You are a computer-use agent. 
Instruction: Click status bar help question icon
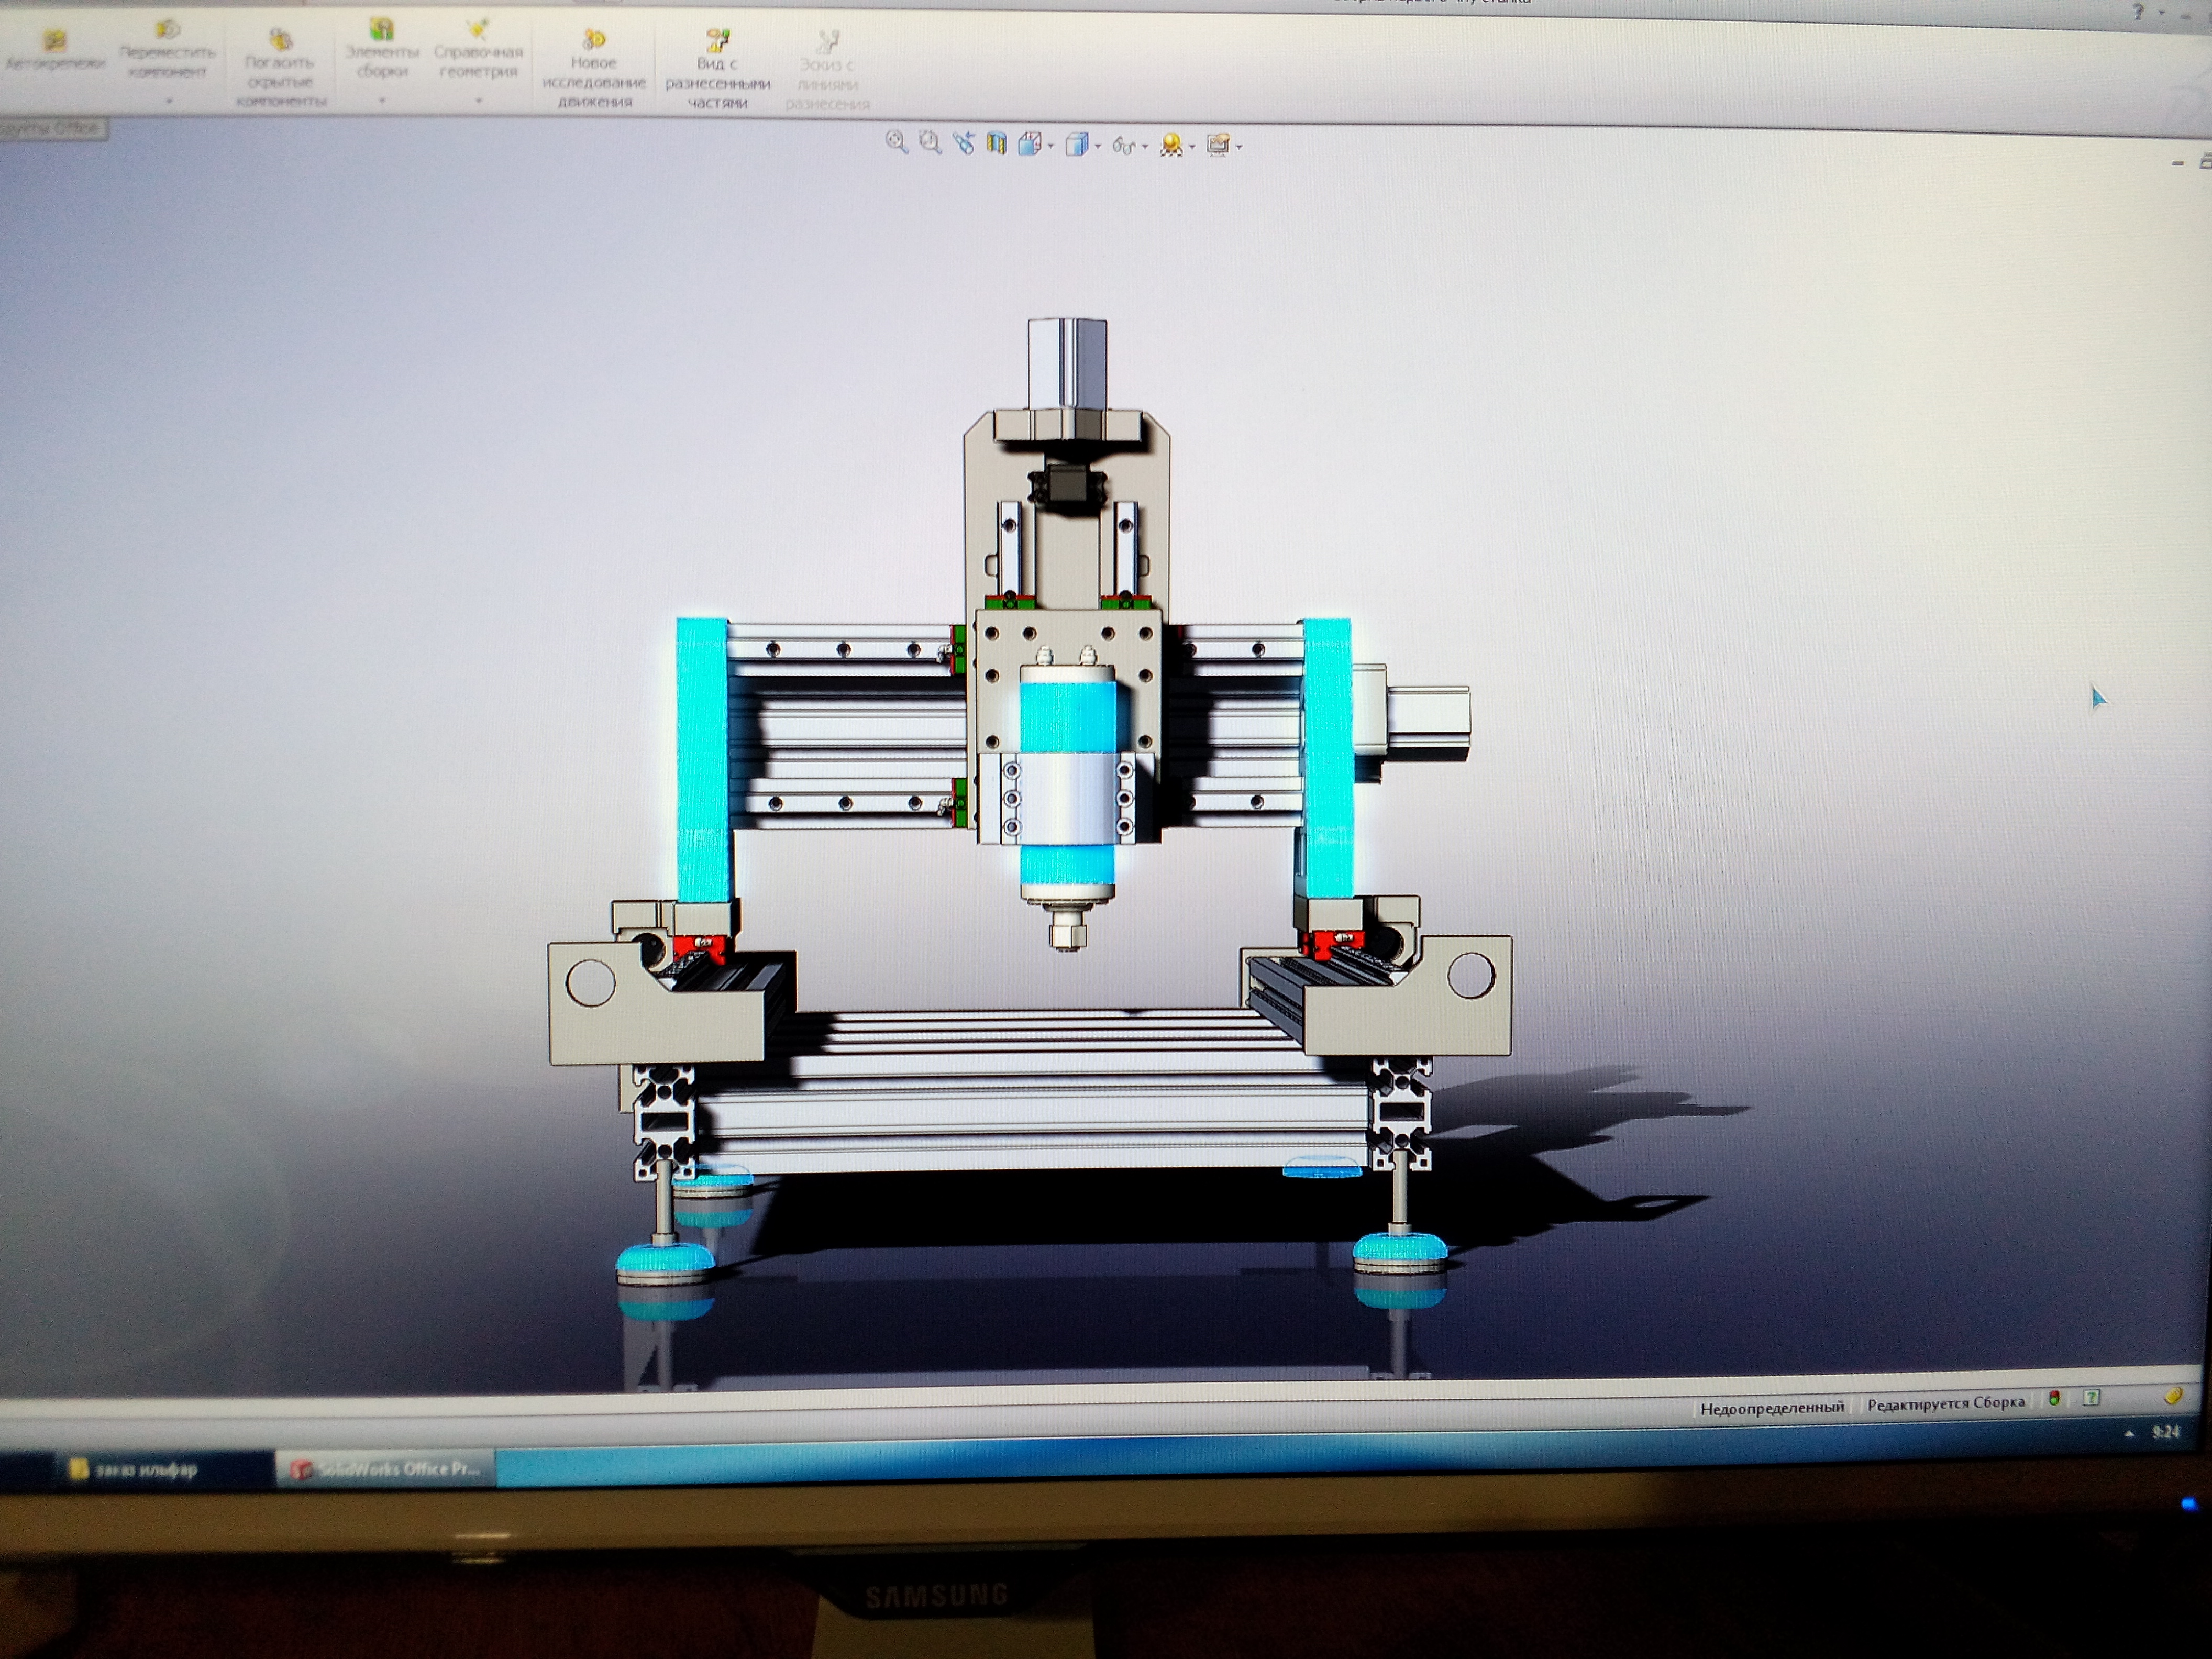(2090, 1398)
